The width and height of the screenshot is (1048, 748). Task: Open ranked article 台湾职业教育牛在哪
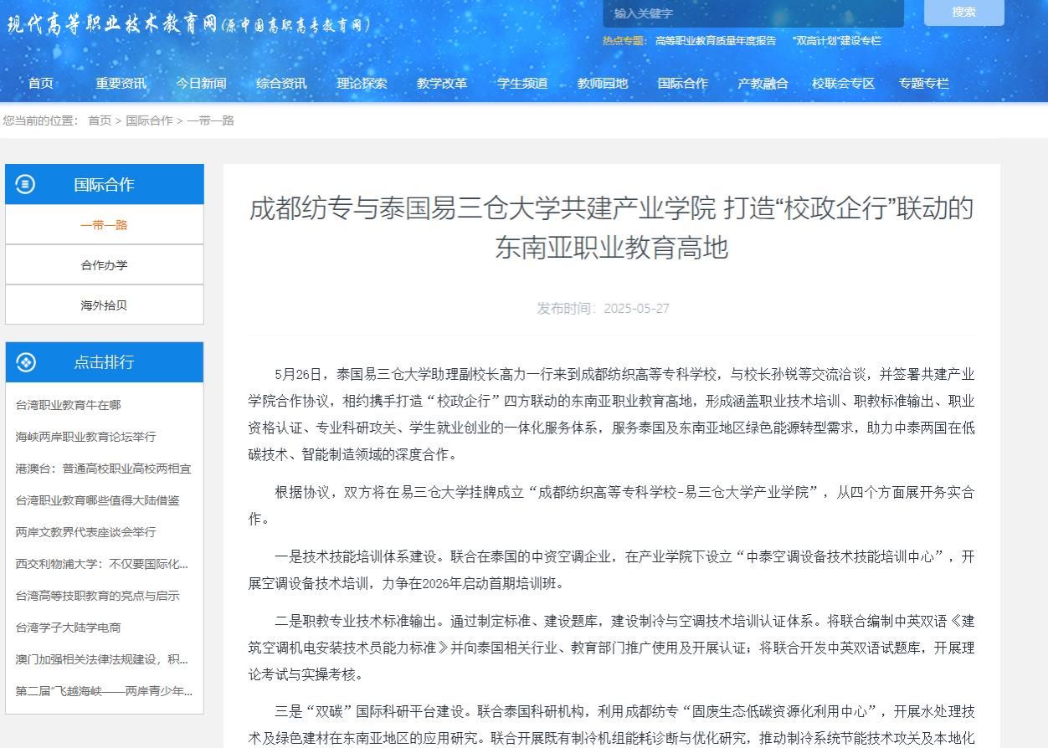(68, 405)
